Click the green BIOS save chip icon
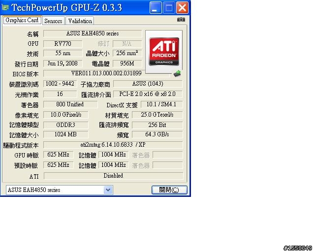Screen dimensions: 315x252 click(x=177, y=73)
